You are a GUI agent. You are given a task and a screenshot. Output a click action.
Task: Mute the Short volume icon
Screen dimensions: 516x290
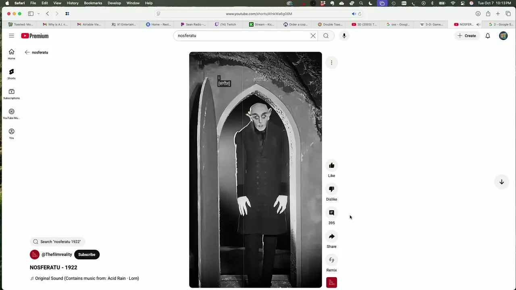pyautogui.click(x=217, y=62)
